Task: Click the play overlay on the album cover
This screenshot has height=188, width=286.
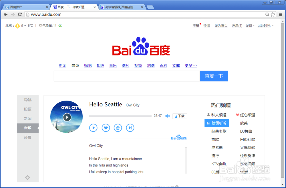Action: 67,117
